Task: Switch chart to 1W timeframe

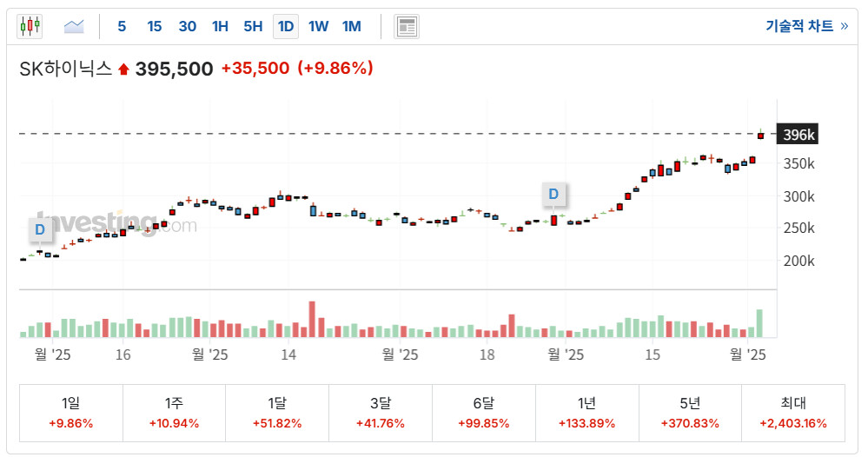Action: tap(318, 26)
